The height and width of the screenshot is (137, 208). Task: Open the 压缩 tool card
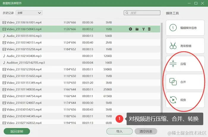coord(185,64)
